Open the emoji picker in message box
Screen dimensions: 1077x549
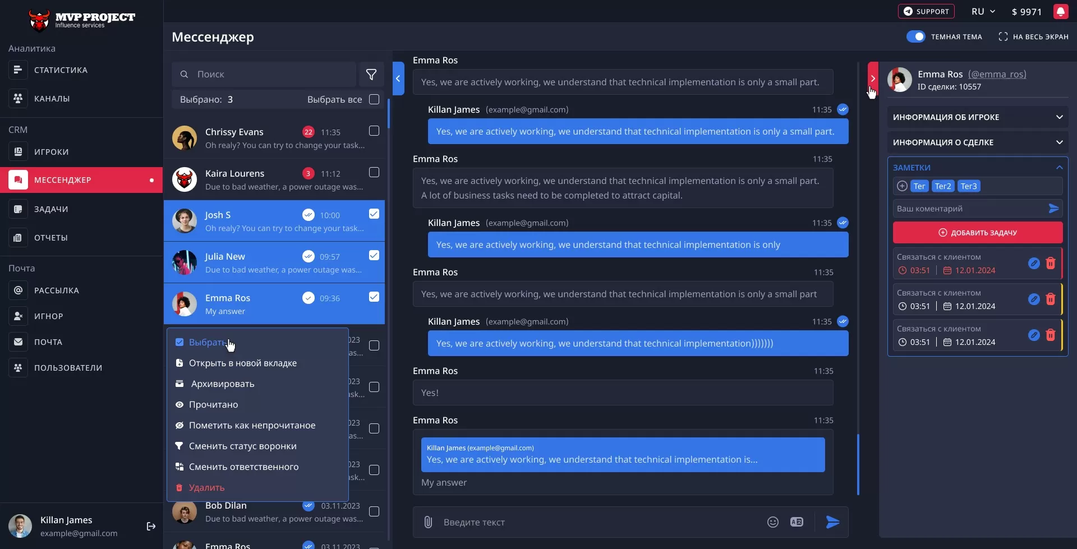[x=772, y=522]
